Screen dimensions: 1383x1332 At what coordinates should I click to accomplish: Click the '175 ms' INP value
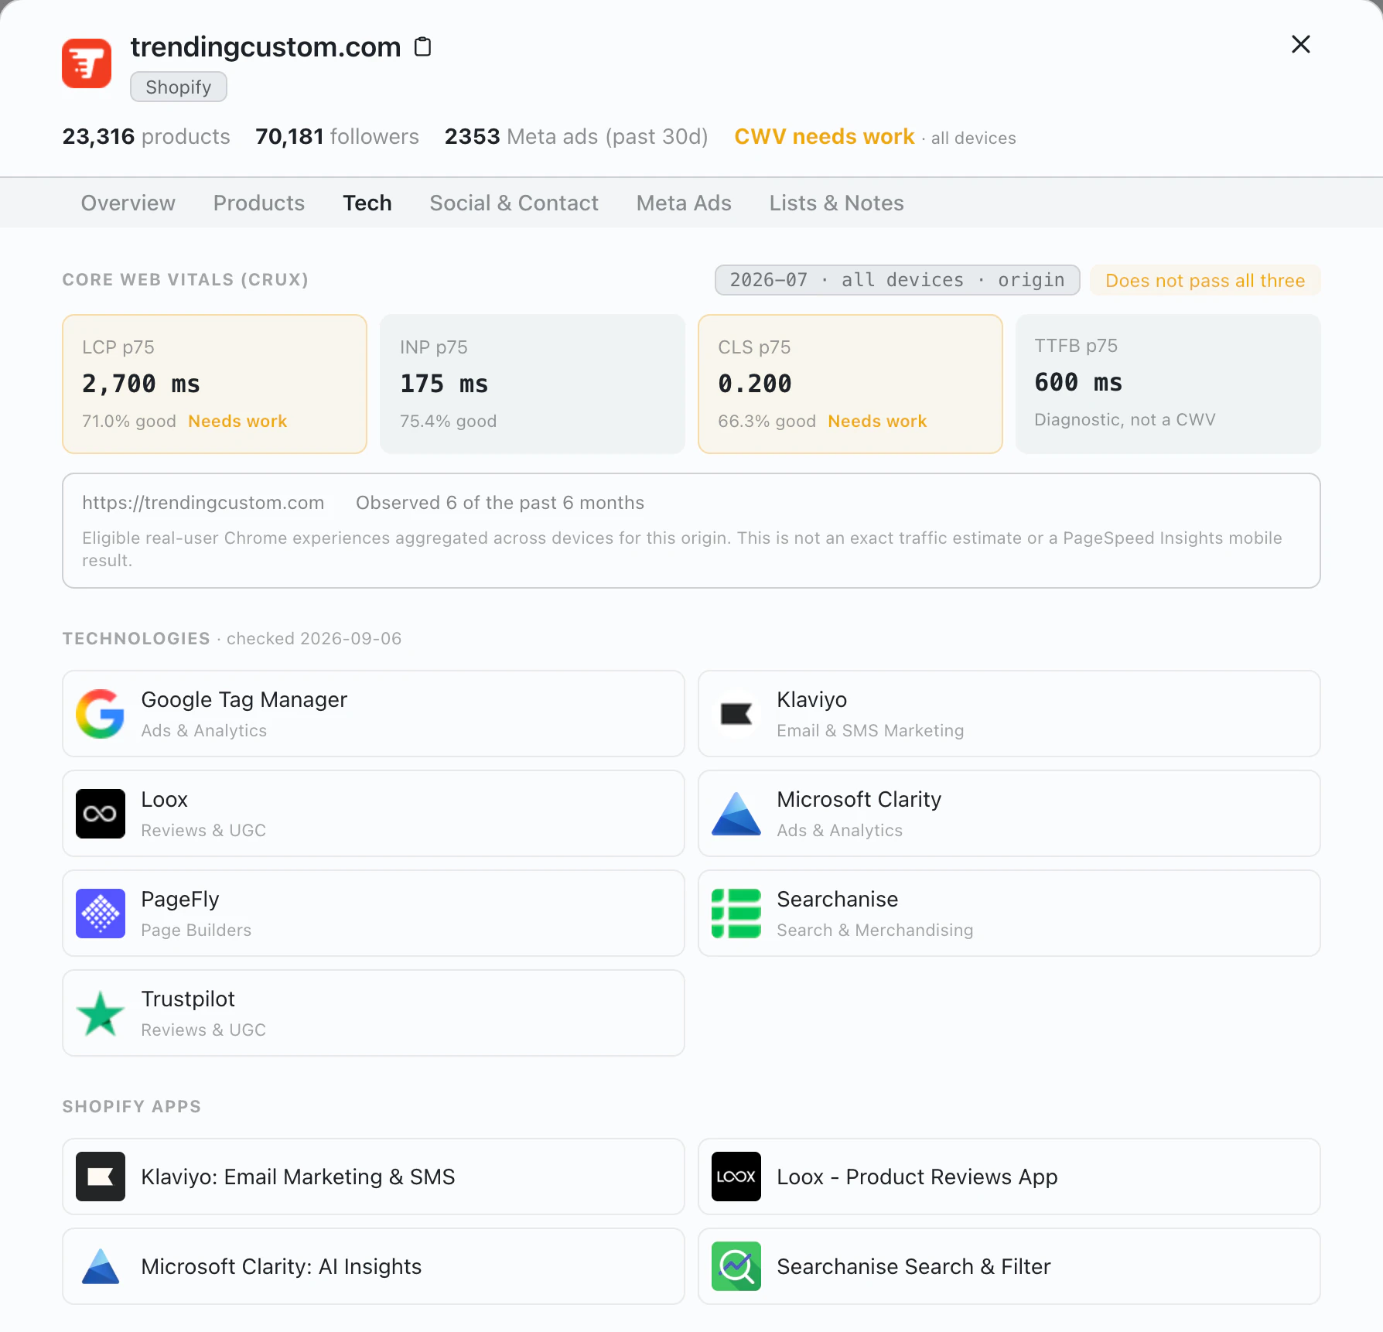(444, 384)
